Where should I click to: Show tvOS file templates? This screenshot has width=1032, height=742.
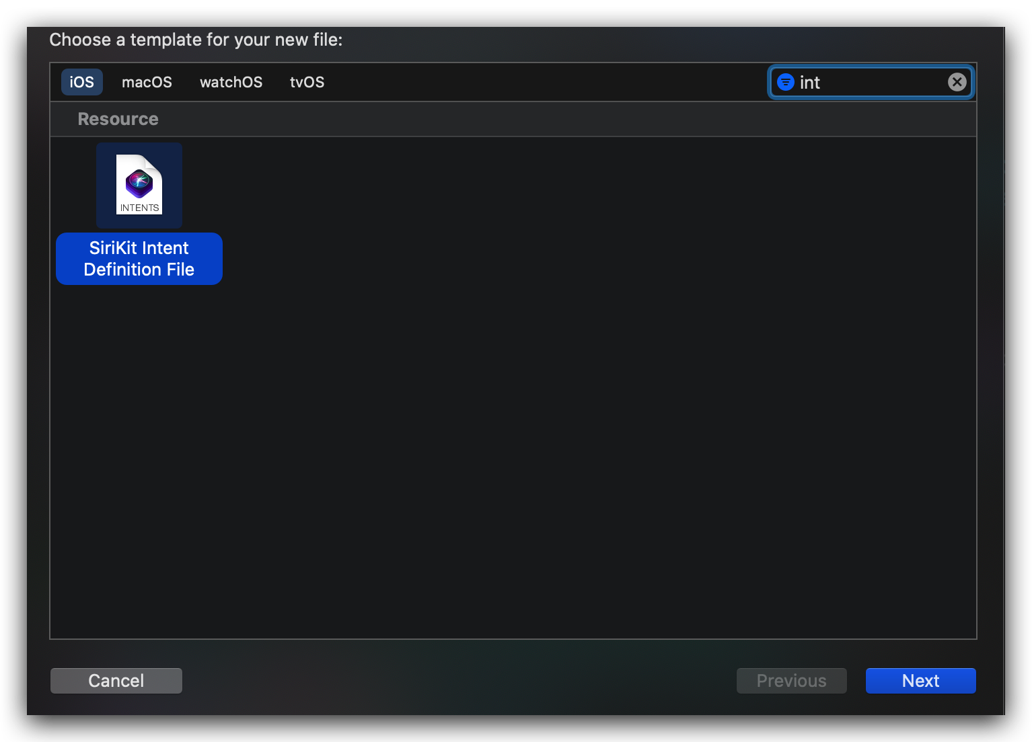307,82
